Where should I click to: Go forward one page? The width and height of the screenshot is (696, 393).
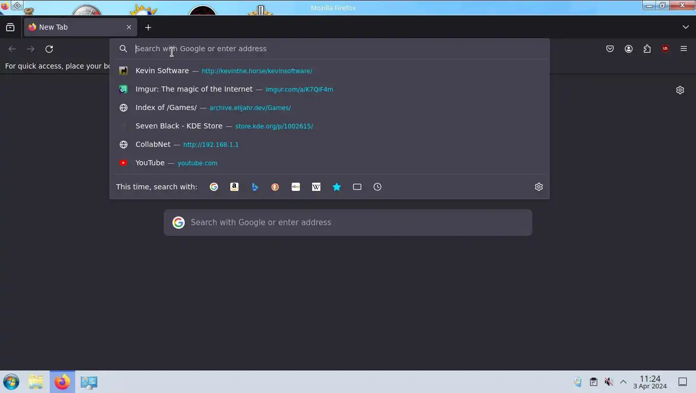point(31,49)
